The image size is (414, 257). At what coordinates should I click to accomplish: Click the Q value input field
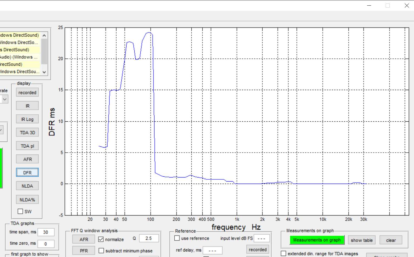[x=149, y=238]
